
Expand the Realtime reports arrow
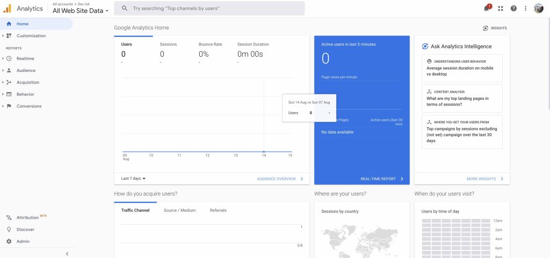[3, 58]
